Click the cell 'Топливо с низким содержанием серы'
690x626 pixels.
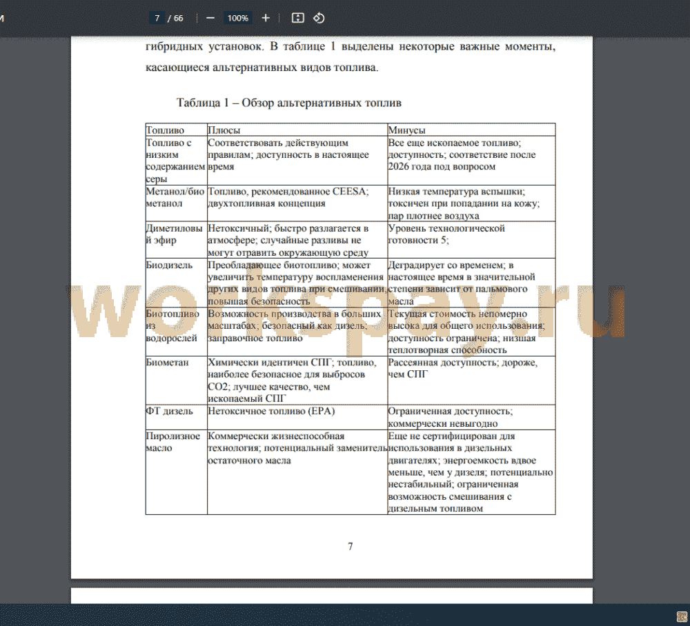point(176,161)
